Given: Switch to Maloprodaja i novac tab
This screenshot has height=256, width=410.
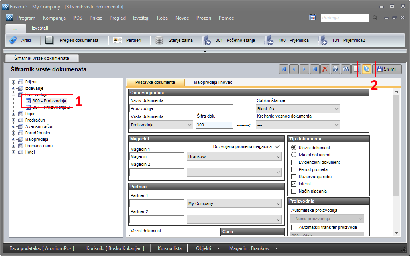Looking at the screenshot, I should point(213,82).
